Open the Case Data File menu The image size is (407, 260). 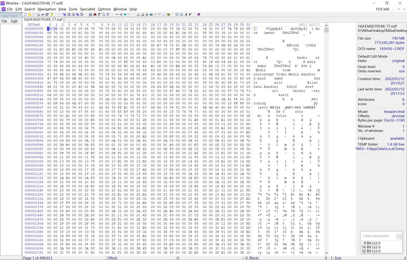4,21
